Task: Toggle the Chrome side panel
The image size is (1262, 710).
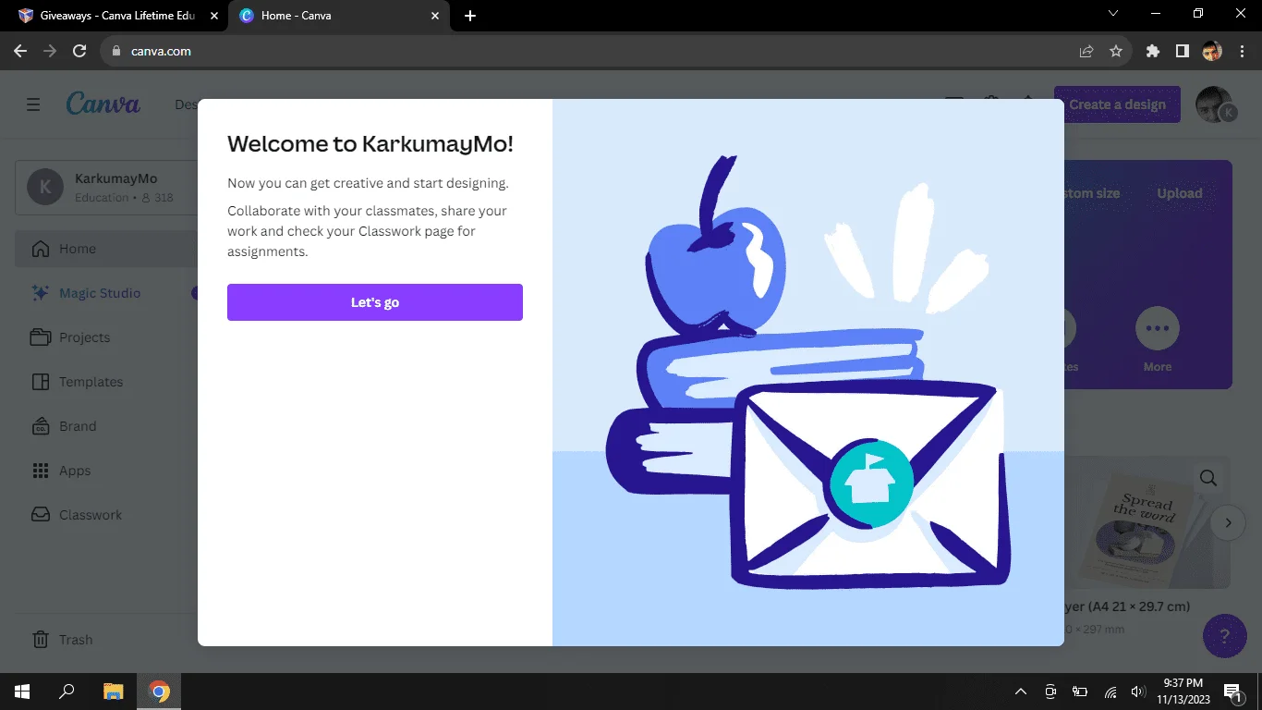Action: [1183, 52]
